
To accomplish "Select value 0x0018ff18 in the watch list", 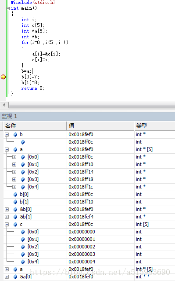I will click(81, 179).
